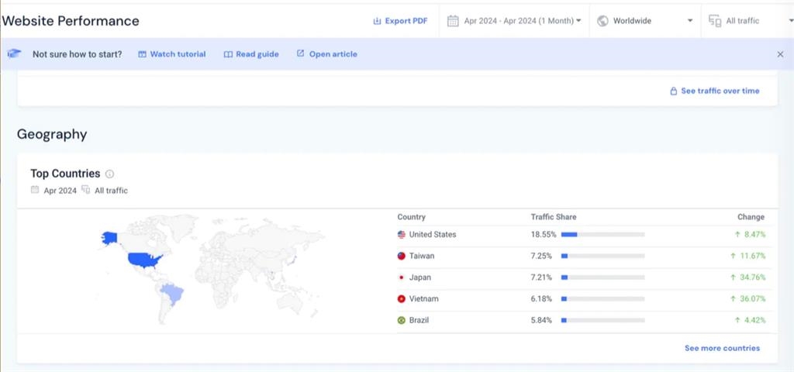This screenshot has height=372, width=794.
Task: Click the graduation cap icon in banner
Action: point(15,54)
